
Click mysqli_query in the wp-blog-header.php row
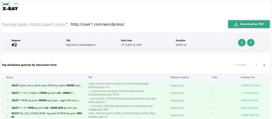pos(177,115)
